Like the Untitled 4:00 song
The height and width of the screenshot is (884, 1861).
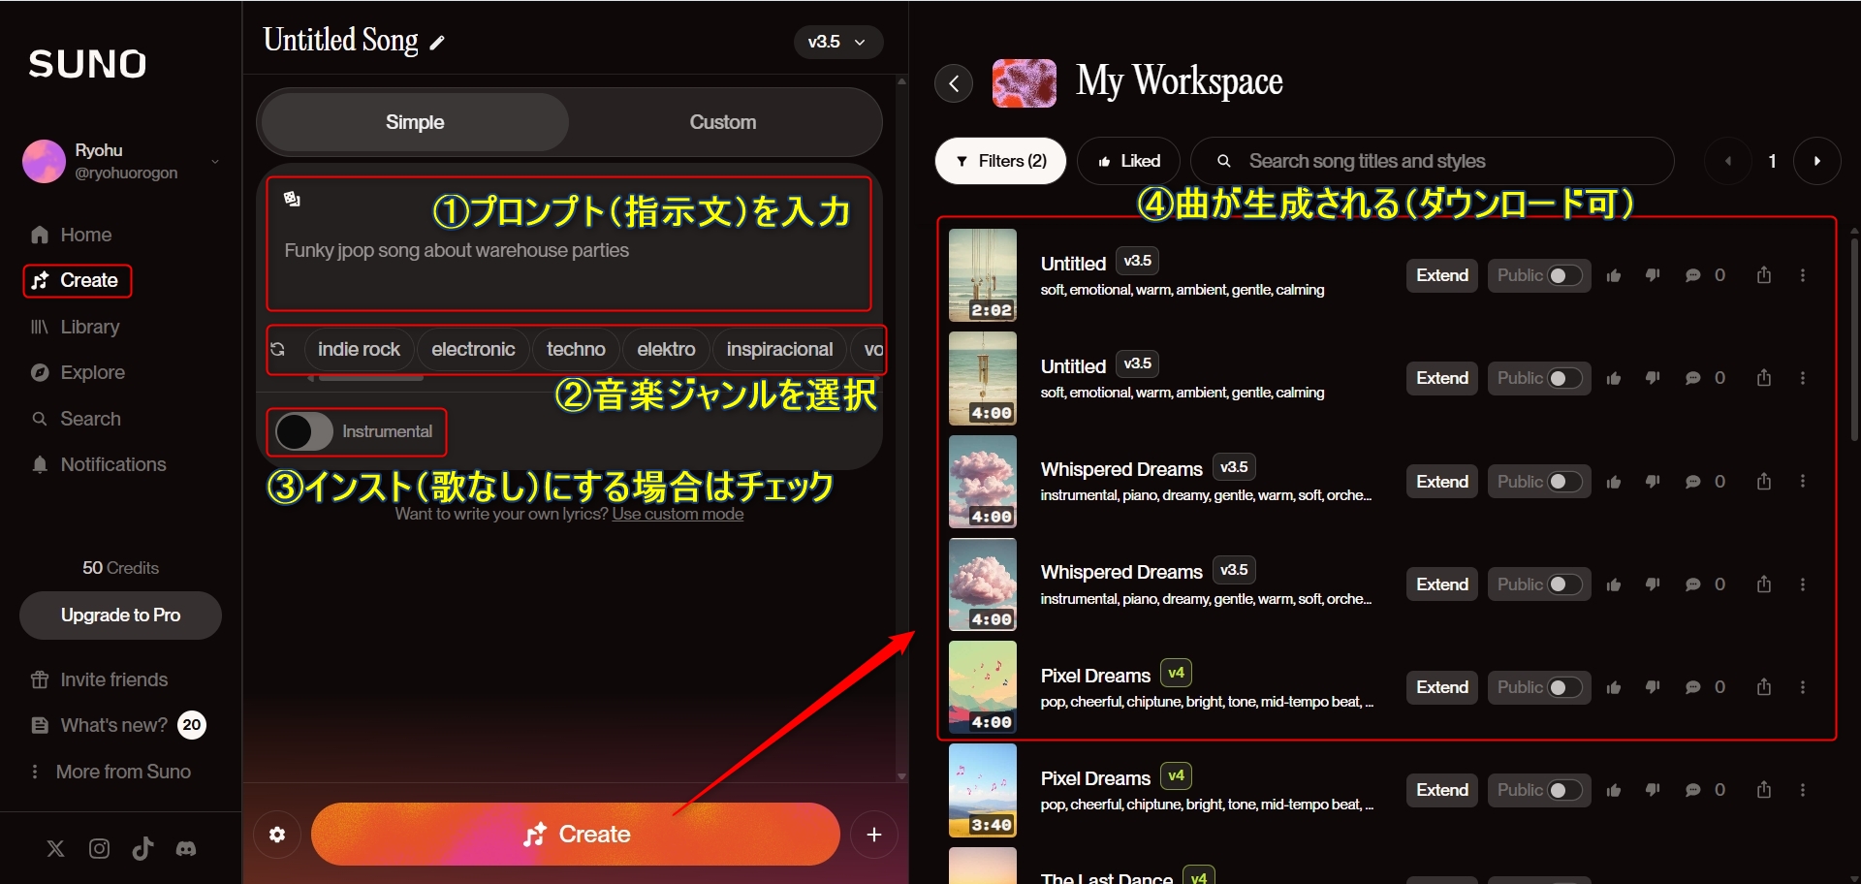pos(1614,378)
